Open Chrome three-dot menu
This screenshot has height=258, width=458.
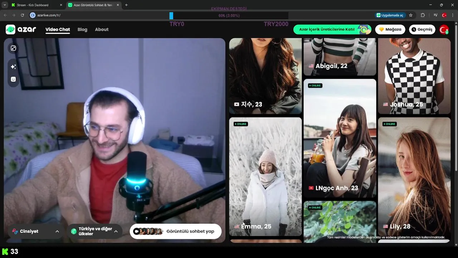453,15
